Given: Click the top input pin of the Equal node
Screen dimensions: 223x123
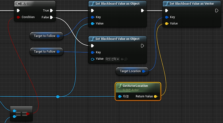Looking at the screenshot, I should (14, 111).
